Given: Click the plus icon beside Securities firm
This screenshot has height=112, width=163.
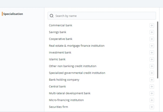Looking at the screenshot, I should (152, 107).
